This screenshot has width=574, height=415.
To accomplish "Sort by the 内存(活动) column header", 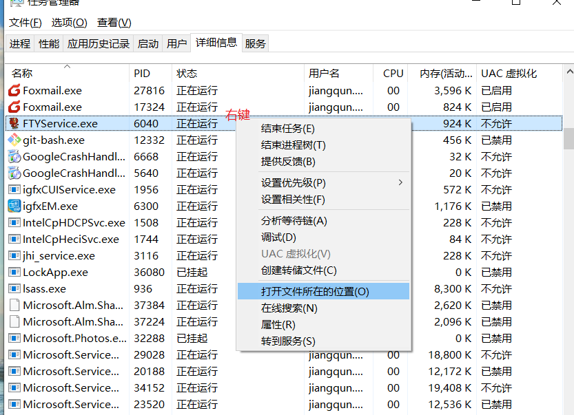I will [x=441, y=73].
